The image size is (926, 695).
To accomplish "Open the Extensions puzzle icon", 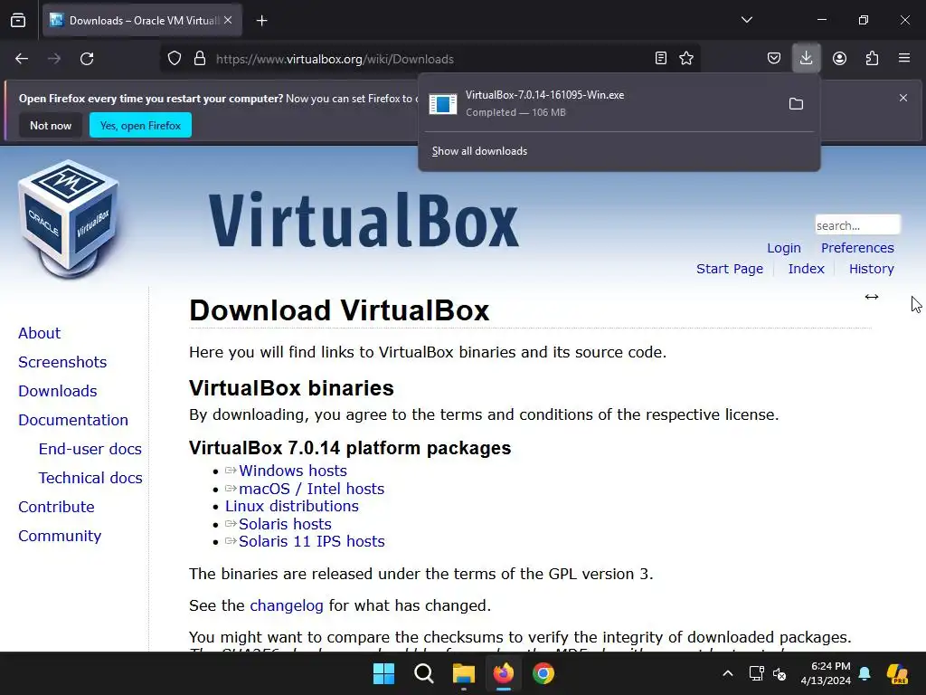I will point(872,58).
